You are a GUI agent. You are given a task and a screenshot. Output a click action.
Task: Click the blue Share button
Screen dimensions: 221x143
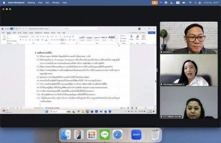point(152,33)
